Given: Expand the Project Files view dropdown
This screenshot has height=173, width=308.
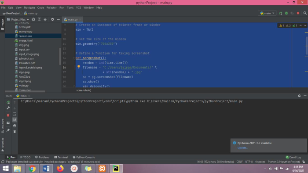Looking at the screenshot, I should coord(18,19).
